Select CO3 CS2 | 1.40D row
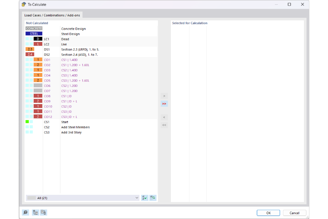 pyautogui.click(x=91, y=70)
